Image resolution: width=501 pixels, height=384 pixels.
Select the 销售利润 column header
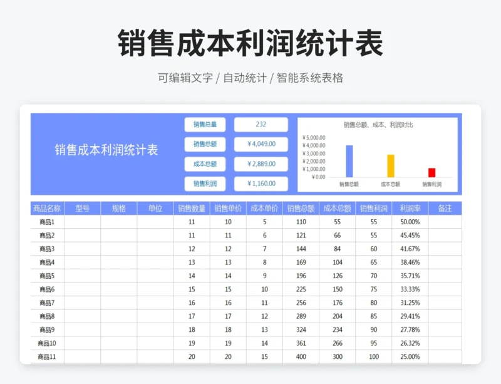click(x=374, y=209)
